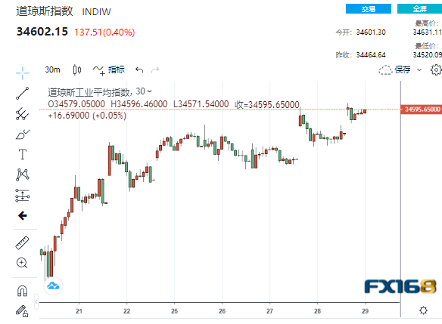This screenshot has width=442, height=324.
Task: Click the 昨收 34464.64 value
Action: 371,55
